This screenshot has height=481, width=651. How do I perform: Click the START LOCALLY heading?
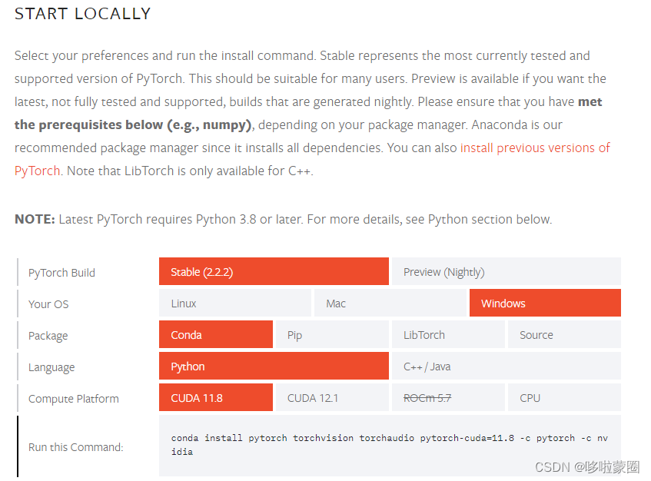pos(82,13)
